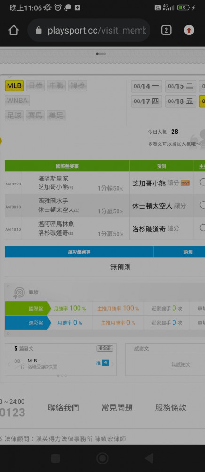
Task: Open the 聯絡我們 footer link
Action: pyautogui.click(x=63, y=408)
